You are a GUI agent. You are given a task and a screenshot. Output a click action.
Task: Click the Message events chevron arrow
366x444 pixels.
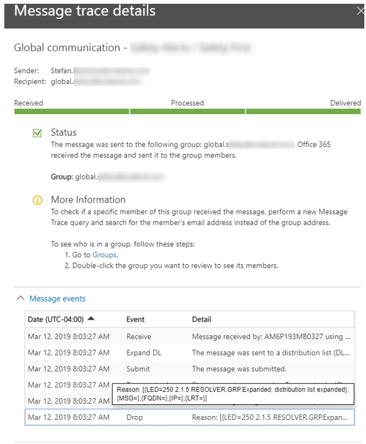20,298
